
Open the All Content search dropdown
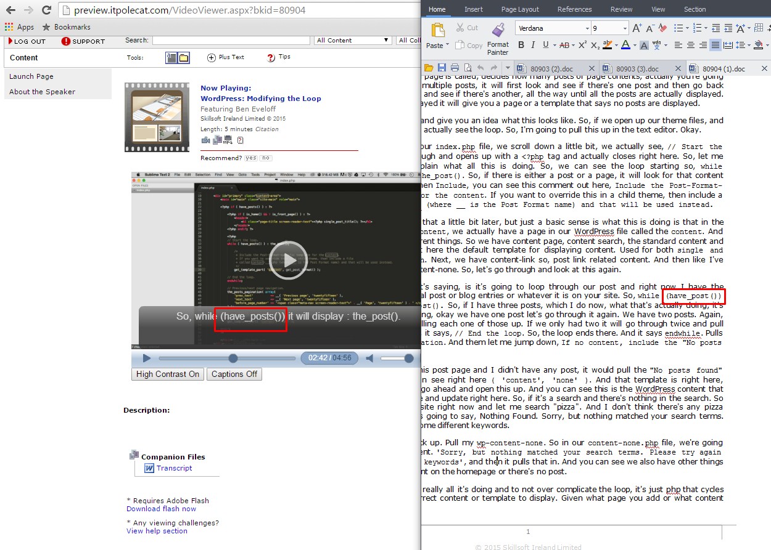353,41
